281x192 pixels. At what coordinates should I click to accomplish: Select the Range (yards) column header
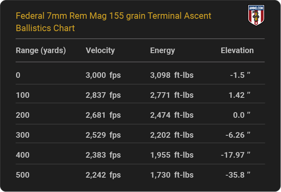coord(41,51)
